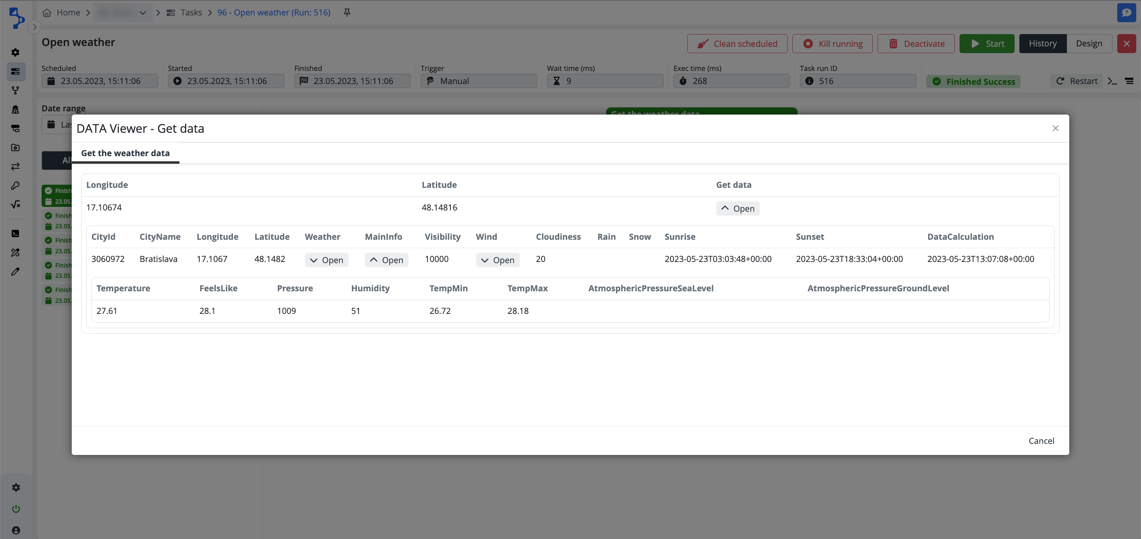Close the DATA Viewer dialog with X
The width and height of the screenshot is (1141, 539).
click(1055, 128)
